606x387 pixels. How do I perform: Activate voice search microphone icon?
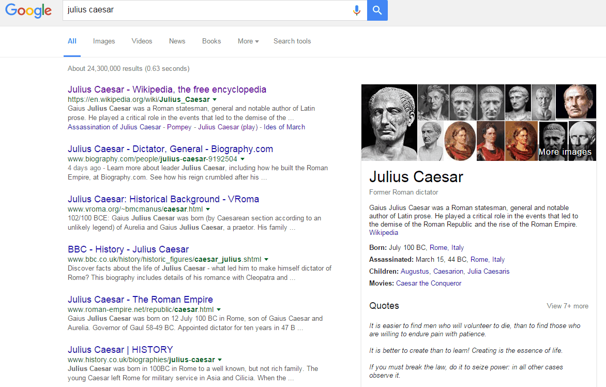pos(356,10)
